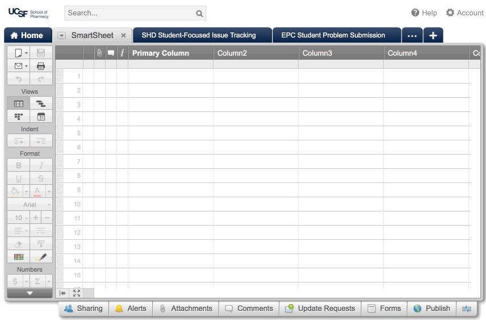
Task: Switch to Calendar view
Action: (41, 117)
